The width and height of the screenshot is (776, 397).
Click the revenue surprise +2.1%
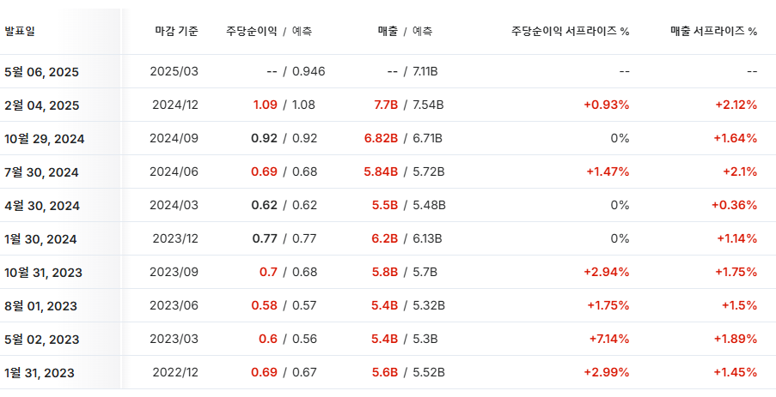739,171
